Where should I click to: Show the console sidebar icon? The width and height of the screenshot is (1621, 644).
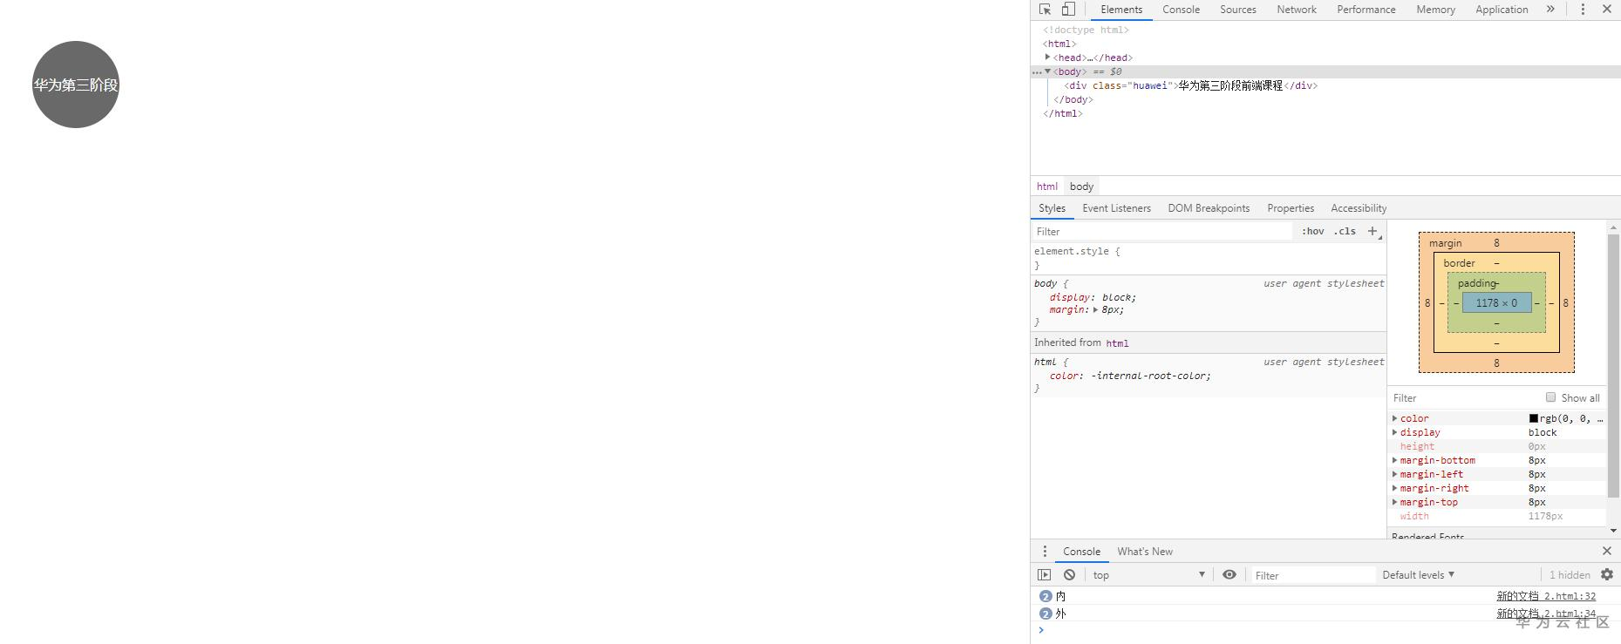point(1044,575)
